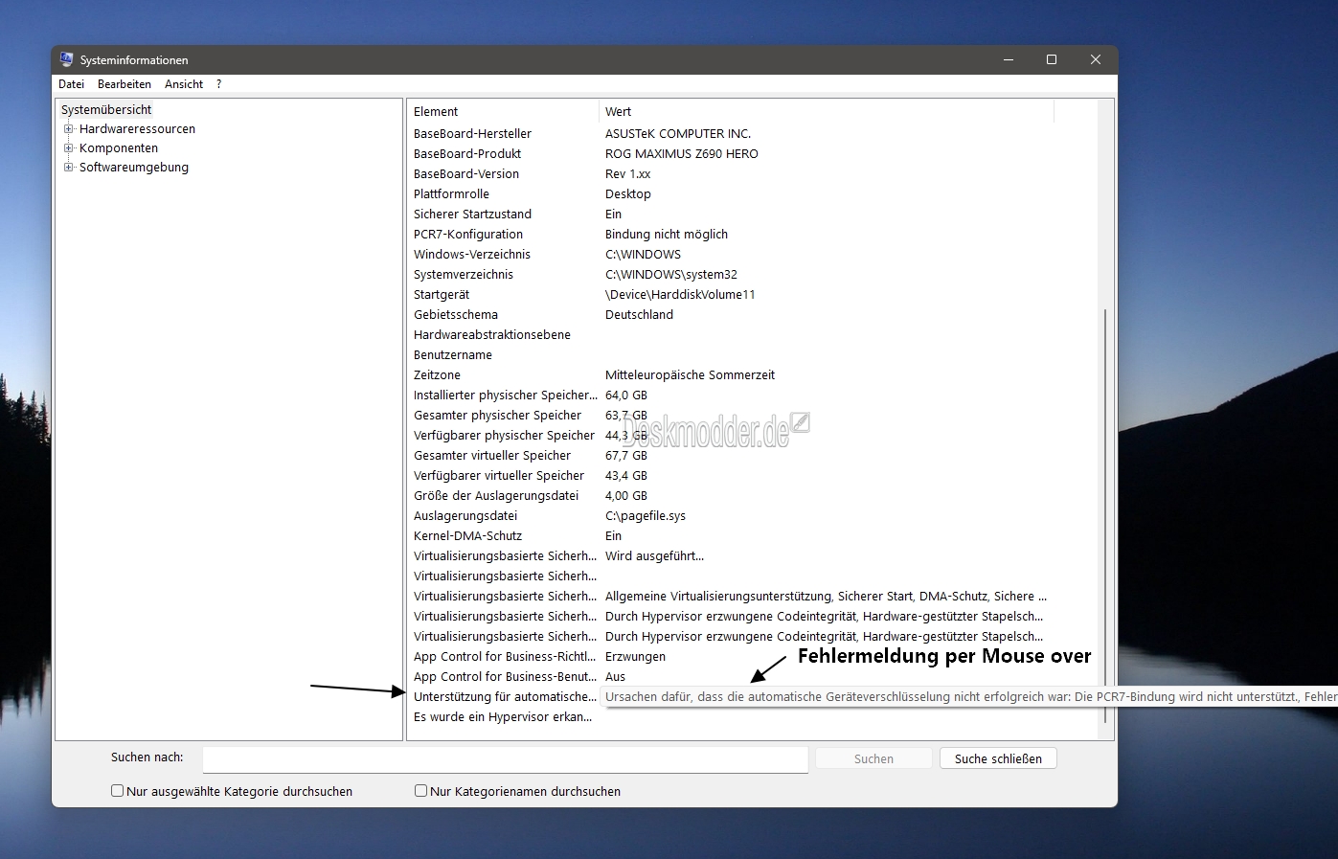This screenshot has height=859, width=1338.
Task: Open the Ansicht menu
Action: [x=184, y=84]
